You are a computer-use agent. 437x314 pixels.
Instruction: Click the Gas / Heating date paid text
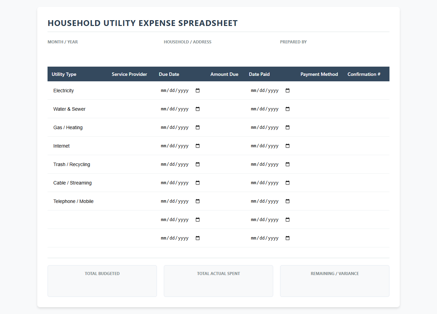click(x=265, y=127)
